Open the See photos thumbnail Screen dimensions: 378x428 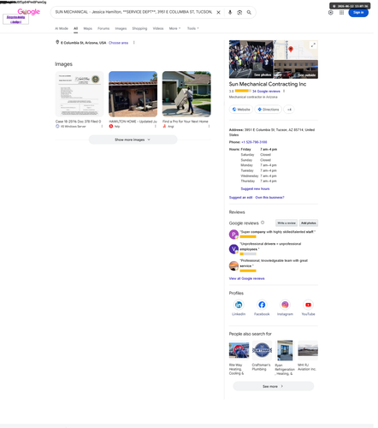coord(251,59)
